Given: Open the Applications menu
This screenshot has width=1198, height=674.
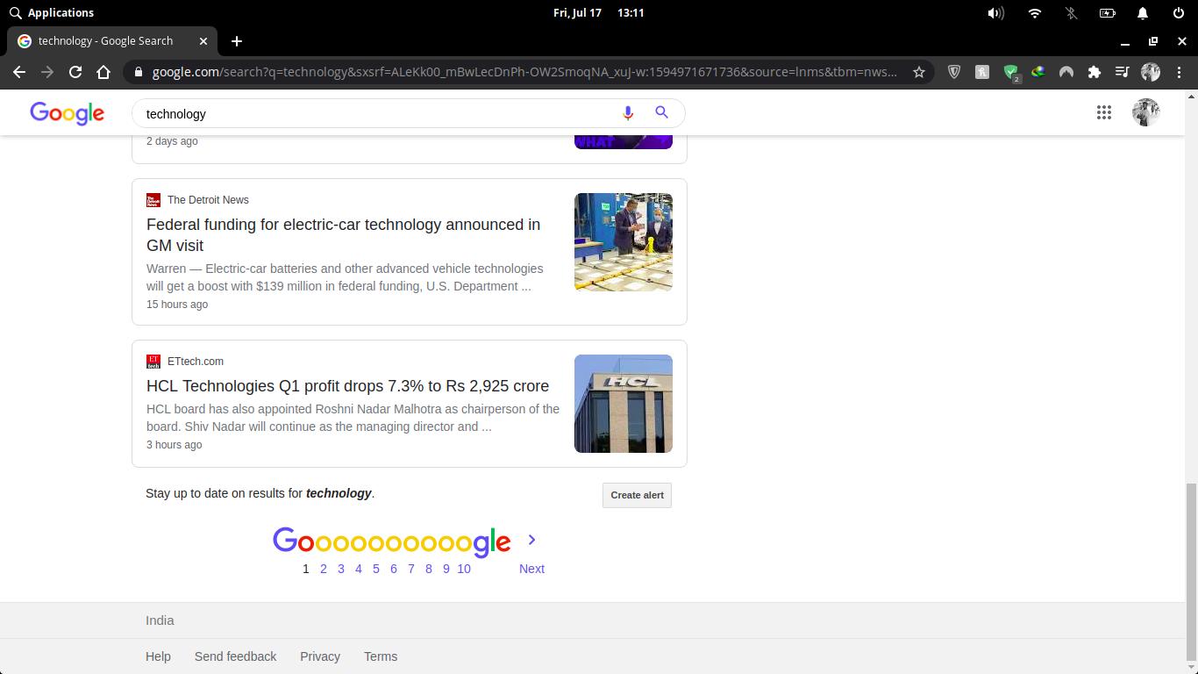Looking at the screenshot, I should pyautogui.click(x=51, y=12).
